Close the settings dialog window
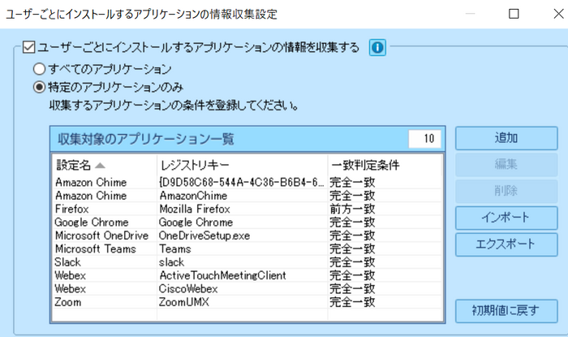The width and height of the screenshot is (568, 337). 558,14
